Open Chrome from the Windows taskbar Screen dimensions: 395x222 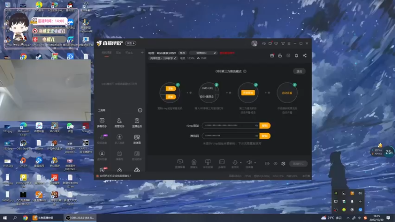(x=25, y=218)
